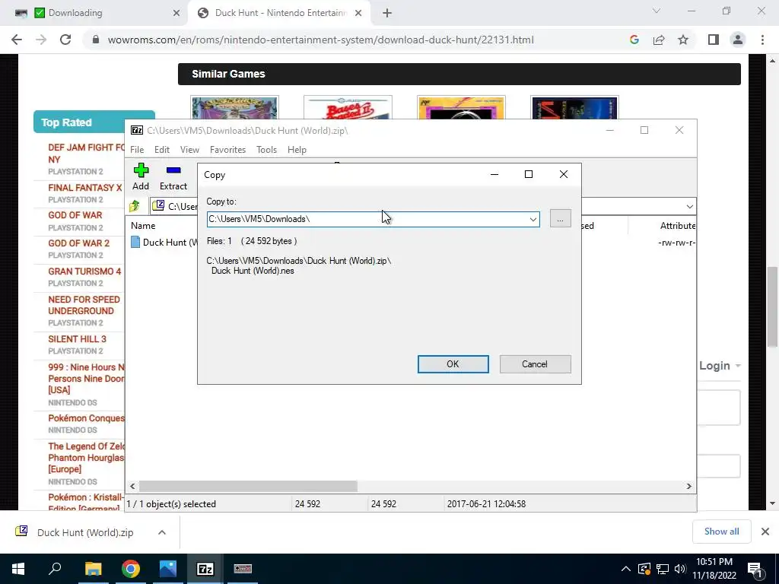Viewport: 779px width, 584px height.
Task: Click Chrome back navigation arrow
Action: (x=17, y=40)
